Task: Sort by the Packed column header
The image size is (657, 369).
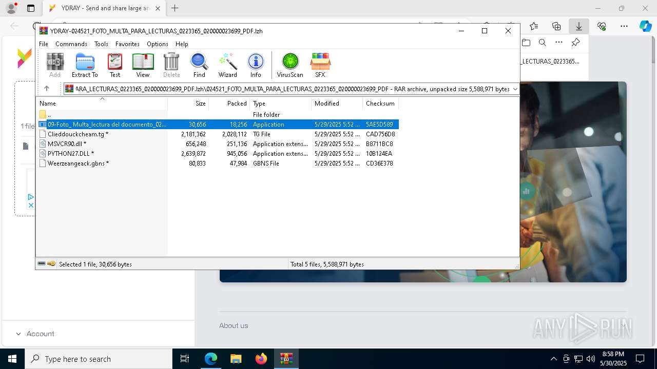Action: coord(229,103)
